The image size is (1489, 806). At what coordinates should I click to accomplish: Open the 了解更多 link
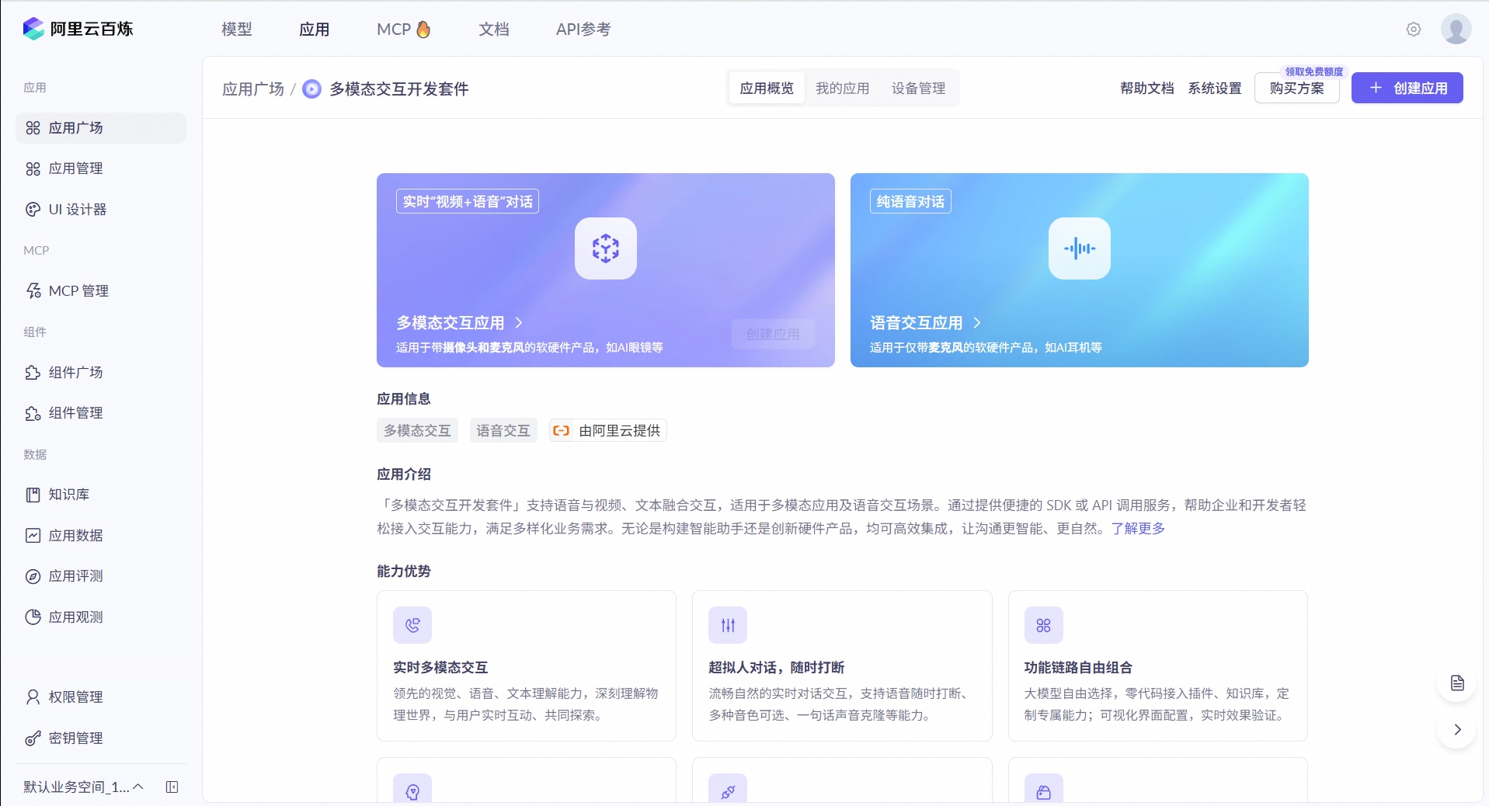1137,529
